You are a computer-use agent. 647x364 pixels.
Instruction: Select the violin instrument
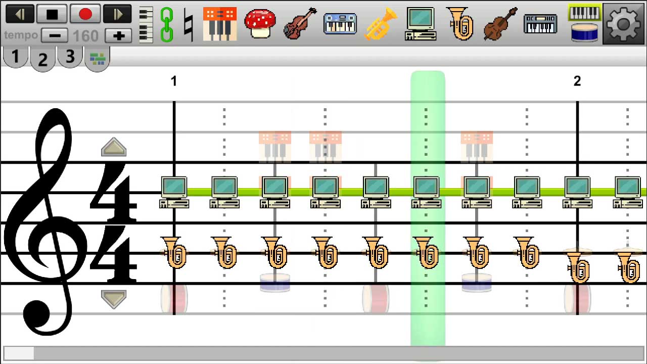pyautogui.click(x=300, y=24)
